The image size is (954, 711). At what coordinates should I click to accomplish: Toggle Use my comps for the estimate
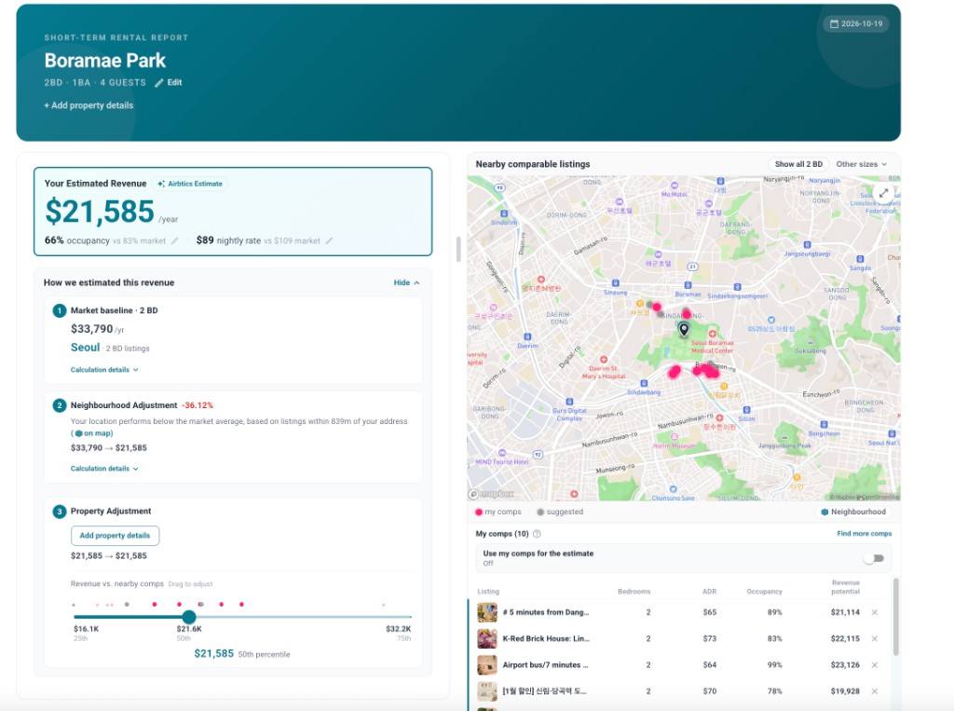click(x=874, y=558)
